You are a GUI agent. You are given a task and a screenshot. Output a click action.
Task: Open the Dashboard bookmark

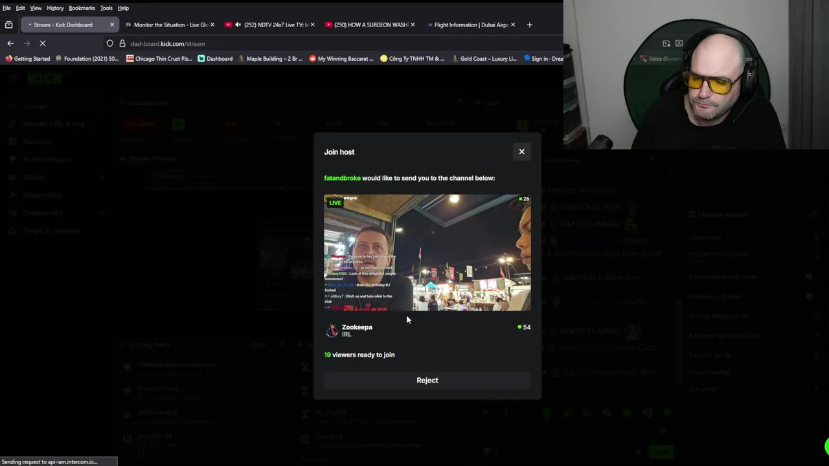coord(215,58)
